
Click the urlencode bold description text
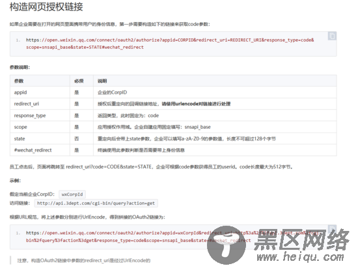(x=196, y=104)
